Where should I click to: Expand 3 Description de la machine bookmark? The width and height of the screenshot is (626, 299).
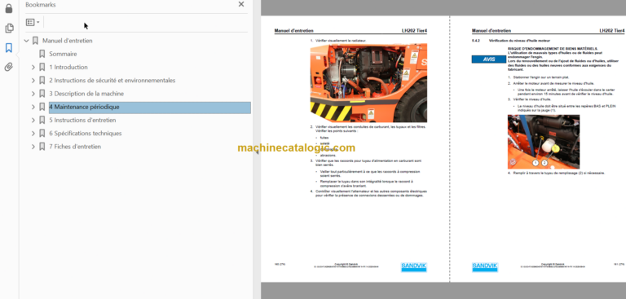pyautogui.click(x=33, y=94)
